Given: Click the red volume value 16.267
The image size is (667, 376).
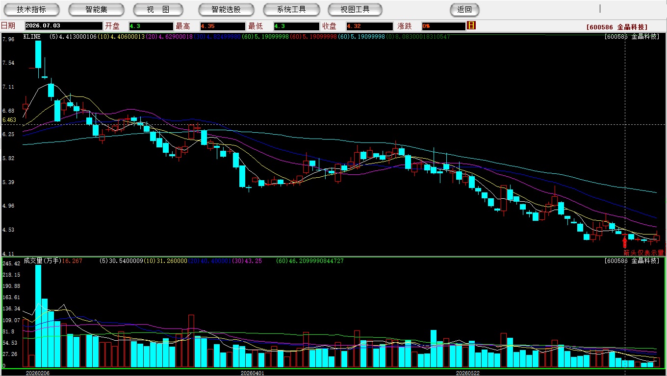Looking at the screenshot, I should pyautogui.click(x=72, y=261).
